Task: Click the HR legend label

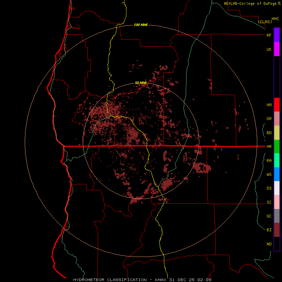Action: 269,147
